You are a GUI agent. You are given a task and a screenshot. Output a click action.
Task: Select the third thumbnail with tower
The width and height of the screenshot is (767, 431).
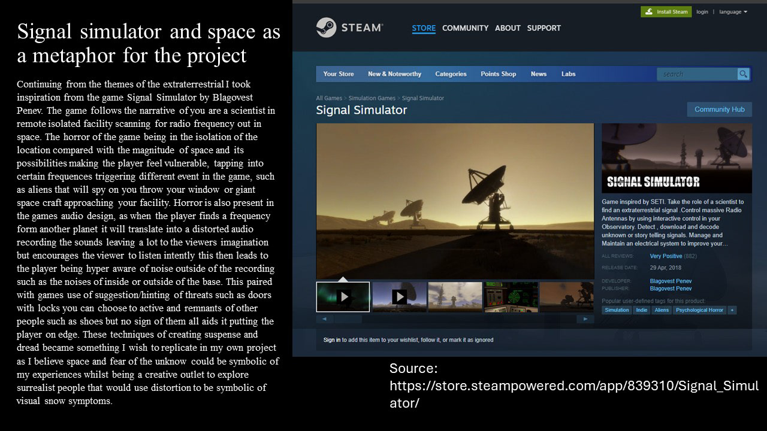pos(455,297)
